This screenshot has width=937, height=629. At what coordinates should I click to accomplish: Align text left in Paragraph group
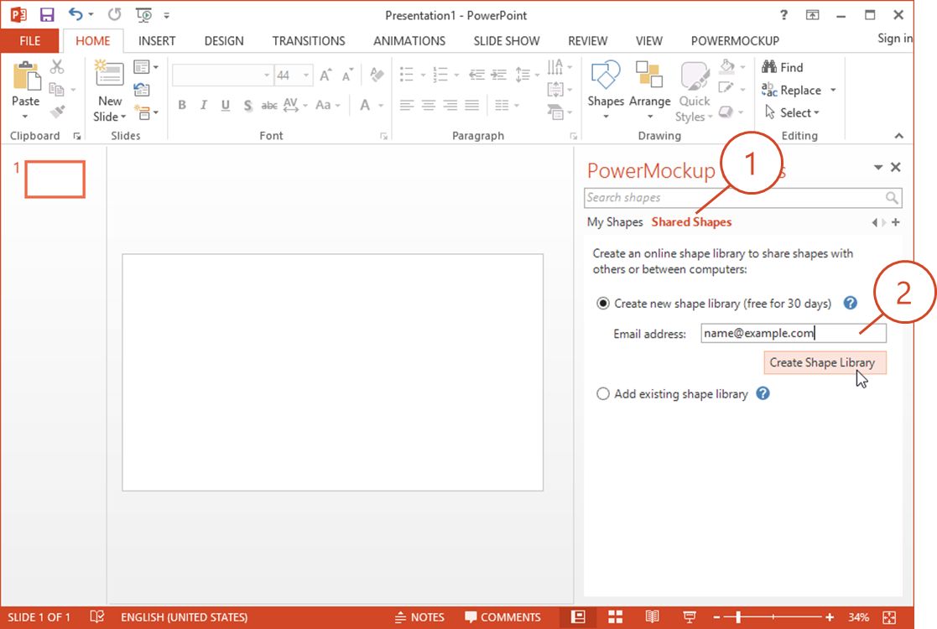[407, 105]
